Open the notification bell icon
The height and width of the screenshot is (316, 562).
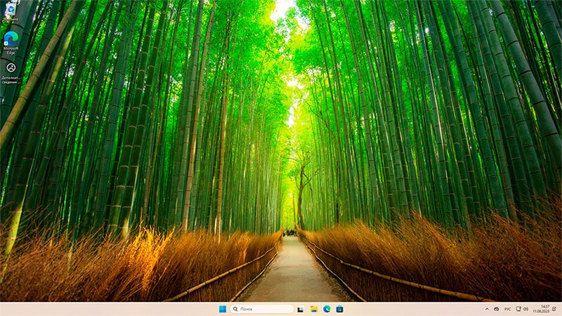tap(554, 309)
